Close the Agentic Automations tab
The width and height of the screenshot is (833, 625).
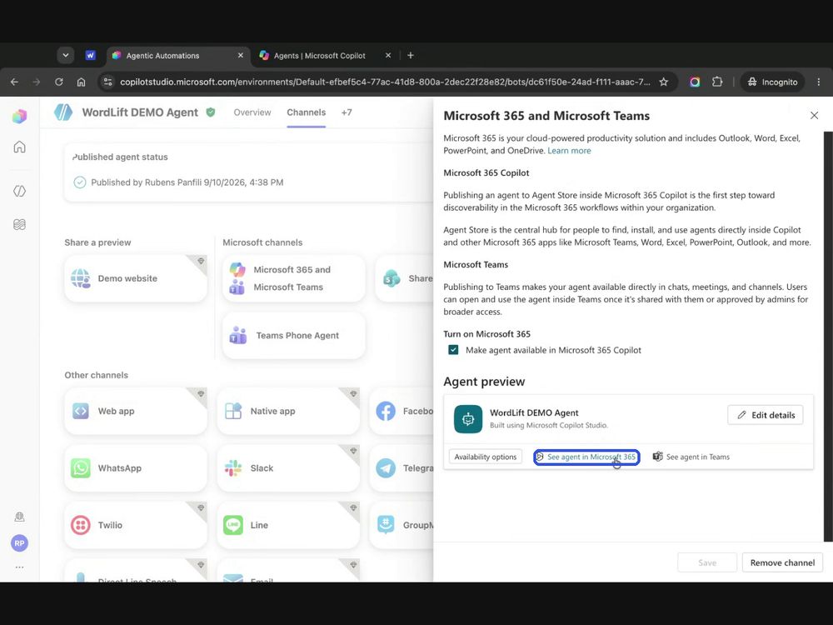point(240,55)
